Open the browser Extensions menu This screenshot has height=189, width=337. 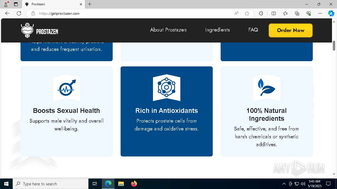coord(261,13)
